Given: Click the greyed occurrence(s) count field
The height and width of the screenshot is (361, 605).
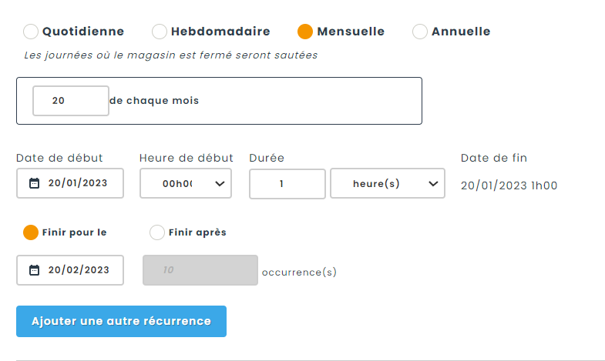Looking at the screenshot, I should click(200, 270).
